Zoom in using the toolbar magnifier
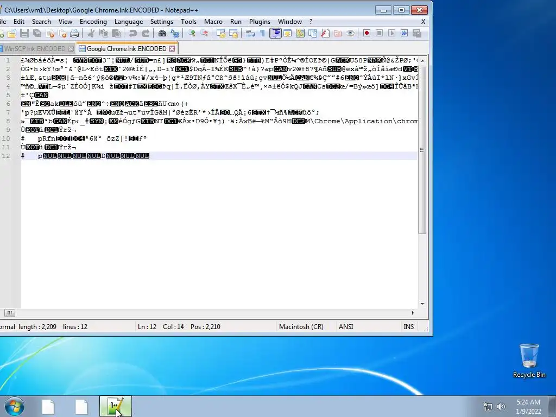 pyautogui.click(x=192, y=33)
